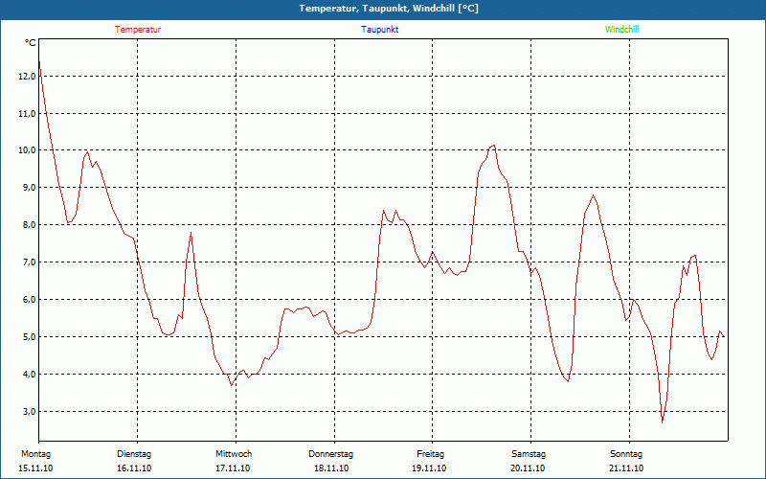Click the 5,0 y-axis value
Image resolution: width=766 pixels, height=479 pixels.
point(29,337)
